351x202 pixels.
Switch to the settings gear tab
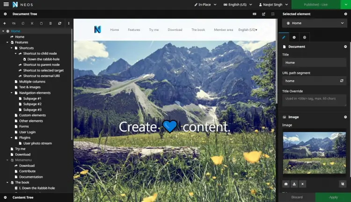(294, 37)
